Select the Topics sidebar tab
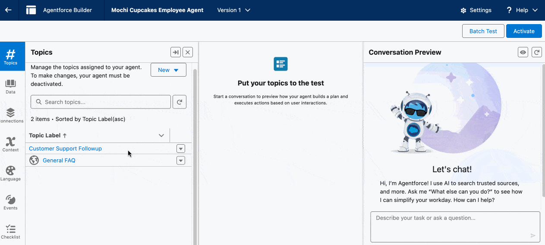545x245 pixels. point(11,57)
